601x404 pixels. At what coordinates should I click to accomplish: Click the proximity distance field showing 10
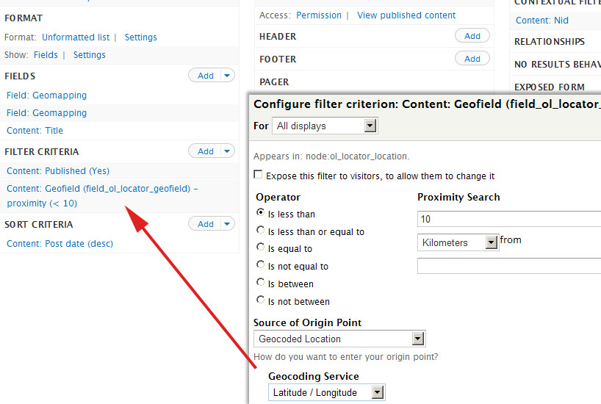pos(508,219)
